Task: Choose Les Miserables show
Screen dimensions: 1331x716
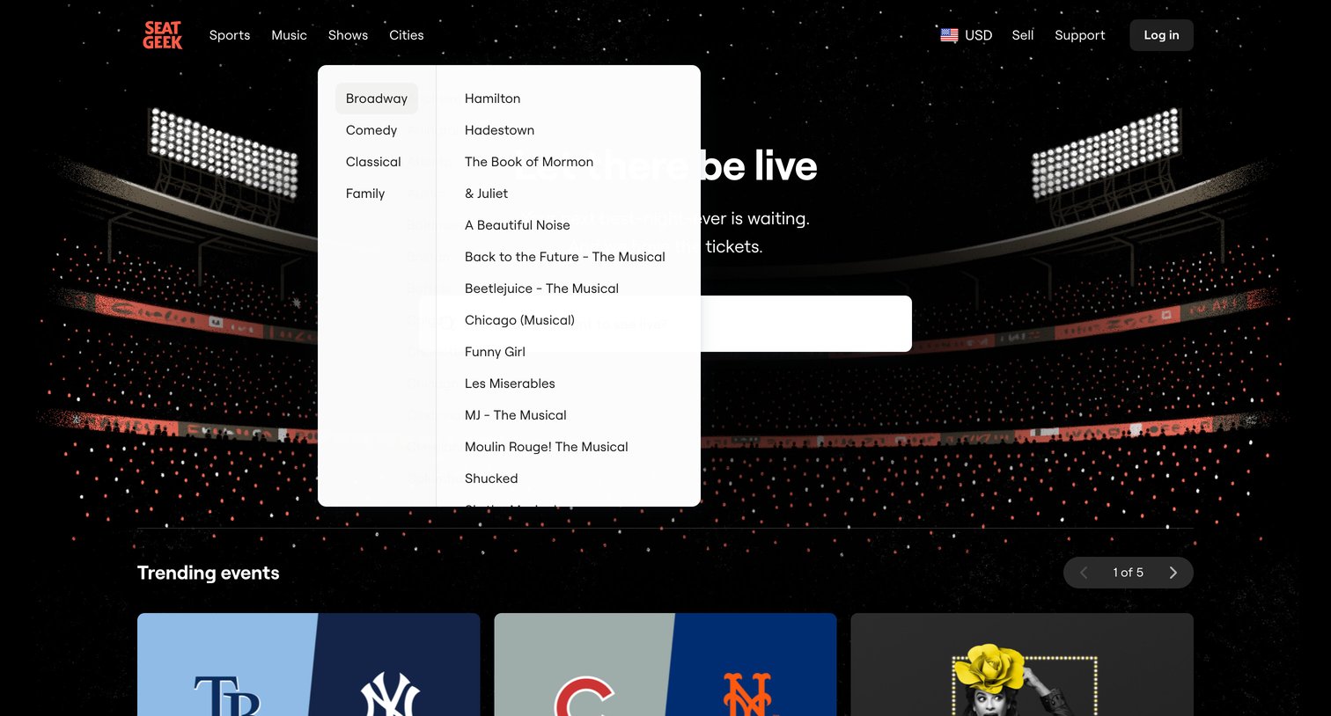Action: click(x=510, y=384)
